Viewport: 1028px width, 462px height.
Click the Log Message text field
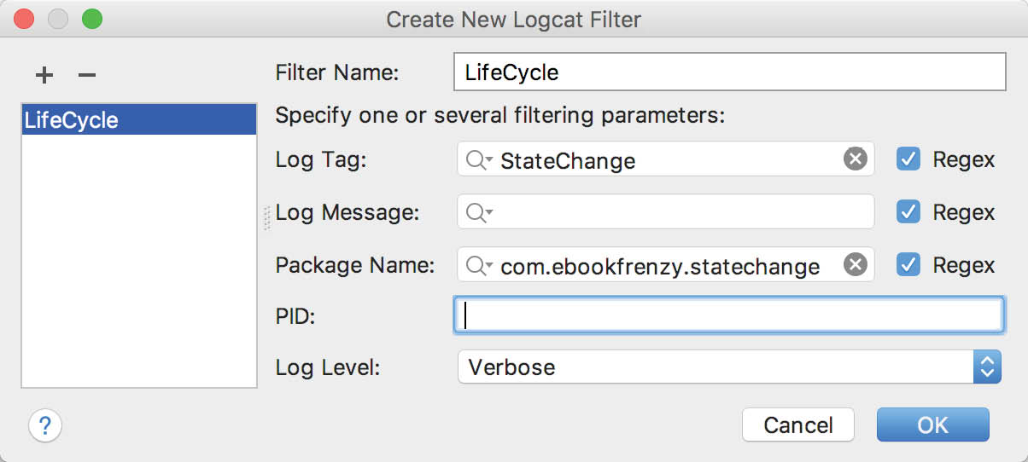tap(666, 212)
